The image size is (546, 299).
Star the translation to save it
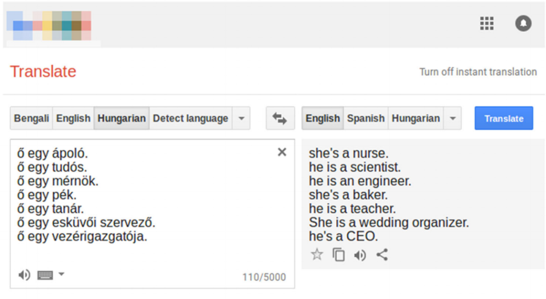317,254
